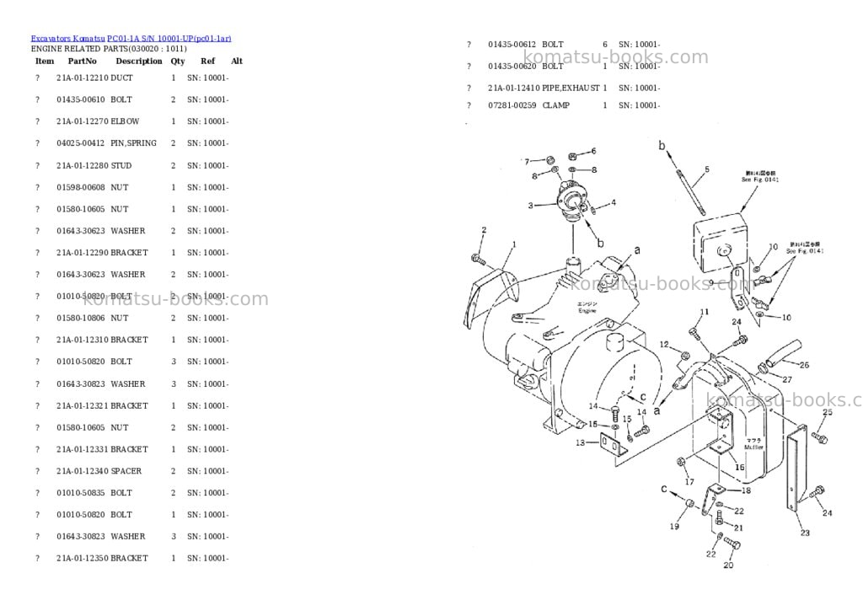Click the Qty column header
The height and width of the screenshot is (611, 863).
178,61
